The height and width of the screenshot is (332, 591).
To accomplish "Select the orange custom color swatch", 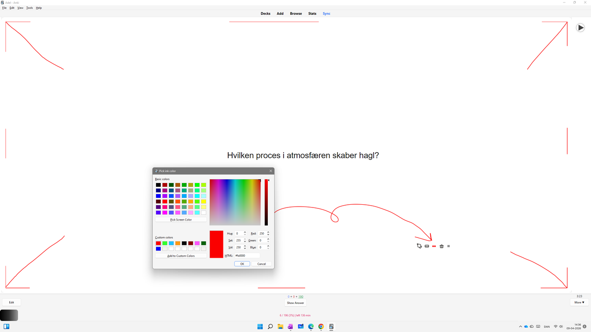I will tap(178, 243).
